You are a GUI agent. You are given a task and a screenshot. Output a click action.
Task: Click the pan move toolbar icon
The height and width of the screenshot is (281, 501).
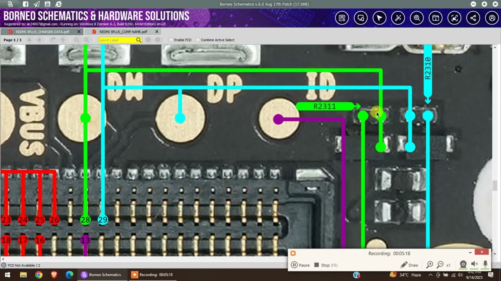(x=63, y=40)
